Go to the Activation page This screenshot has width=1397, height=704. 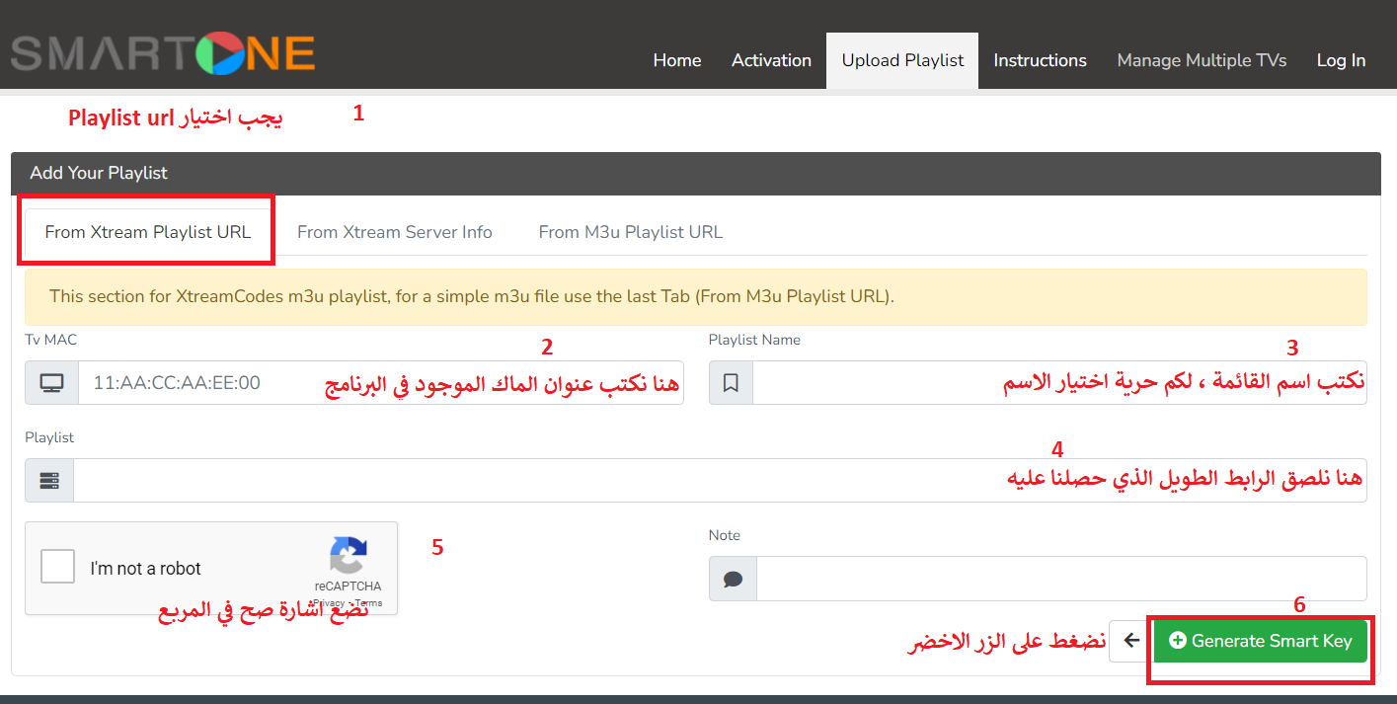click(x=771, y=61)
